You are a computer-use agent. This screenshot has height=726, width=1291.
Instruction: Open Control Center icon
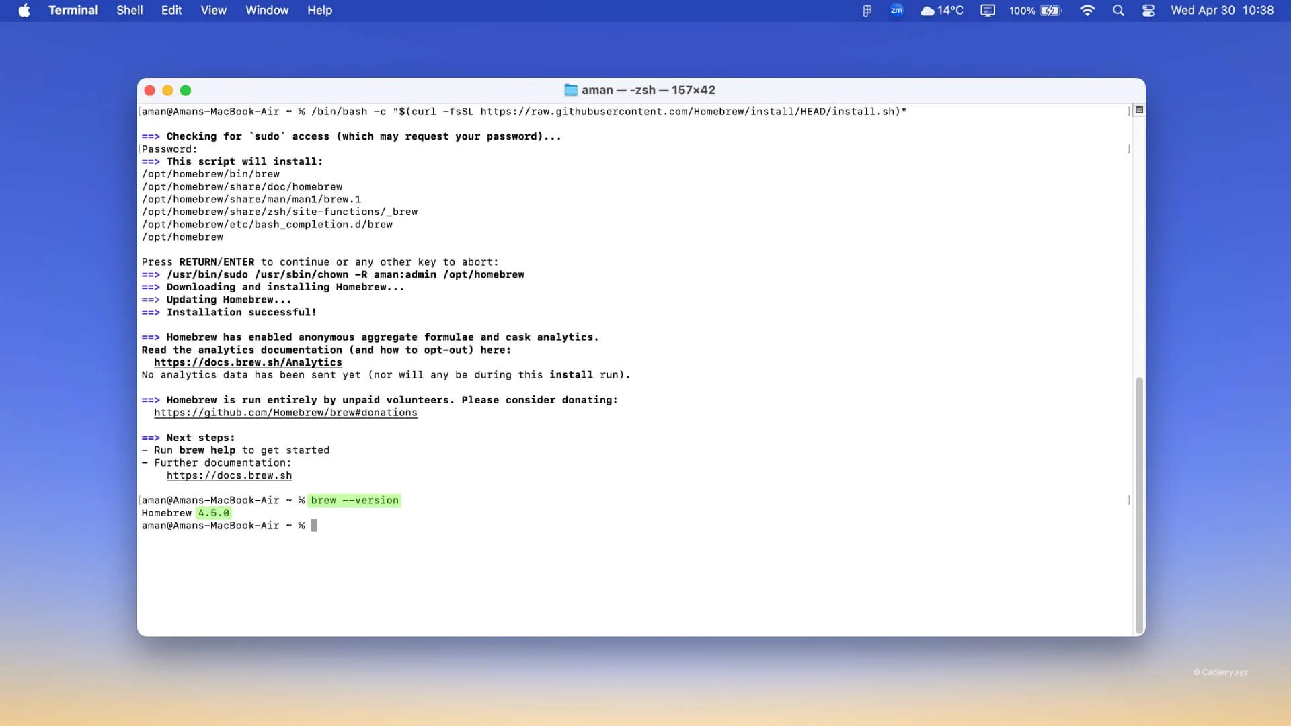(1148, 11)
